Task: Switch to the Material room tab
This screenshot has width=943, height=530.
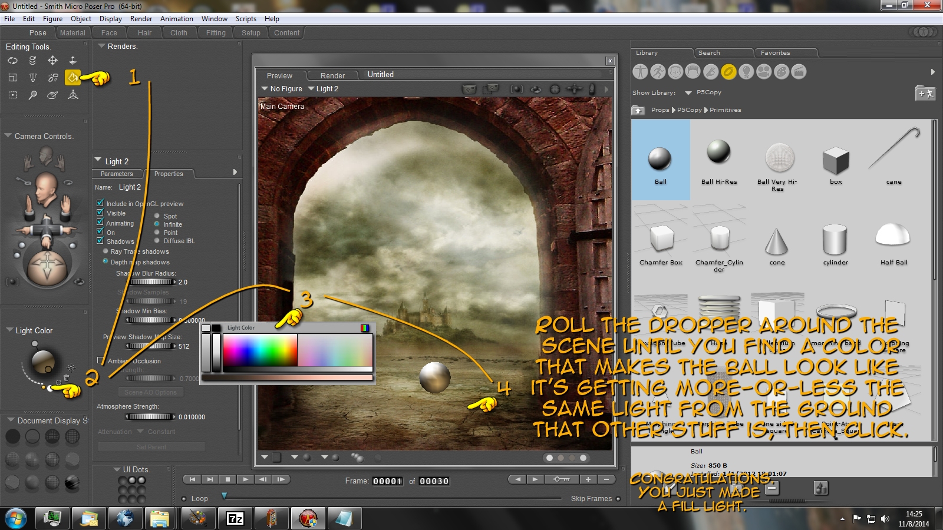Action: (x=72, y=33)
